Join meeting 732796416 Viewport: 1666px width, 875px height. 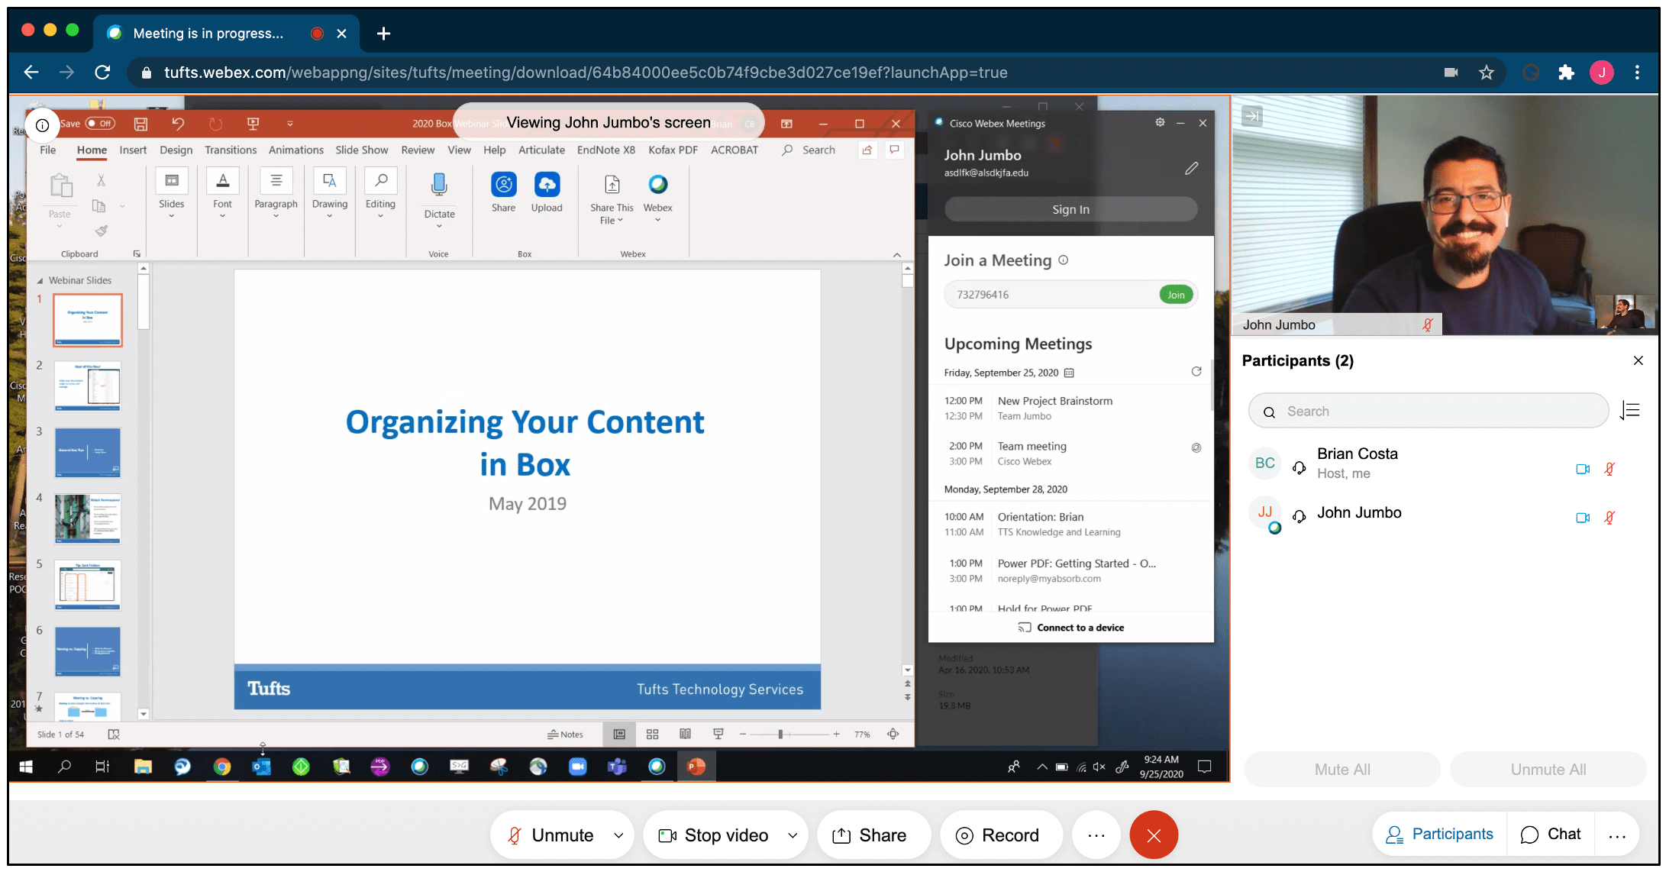pos(1175,294)
